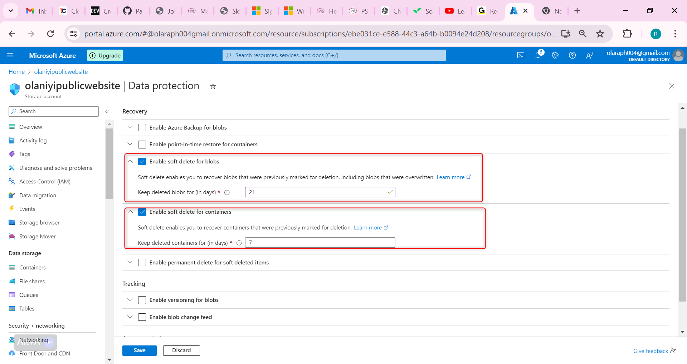
Task: Check Enable point-in-time restore for containers
Action: pyautogui.click(x=142, y=145)
